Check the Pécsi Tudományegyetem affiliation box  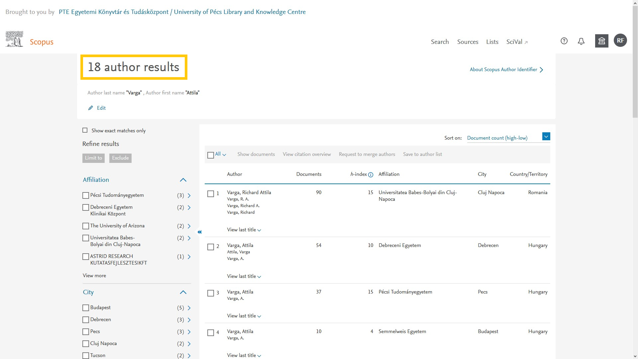click(x=86, y=195)
